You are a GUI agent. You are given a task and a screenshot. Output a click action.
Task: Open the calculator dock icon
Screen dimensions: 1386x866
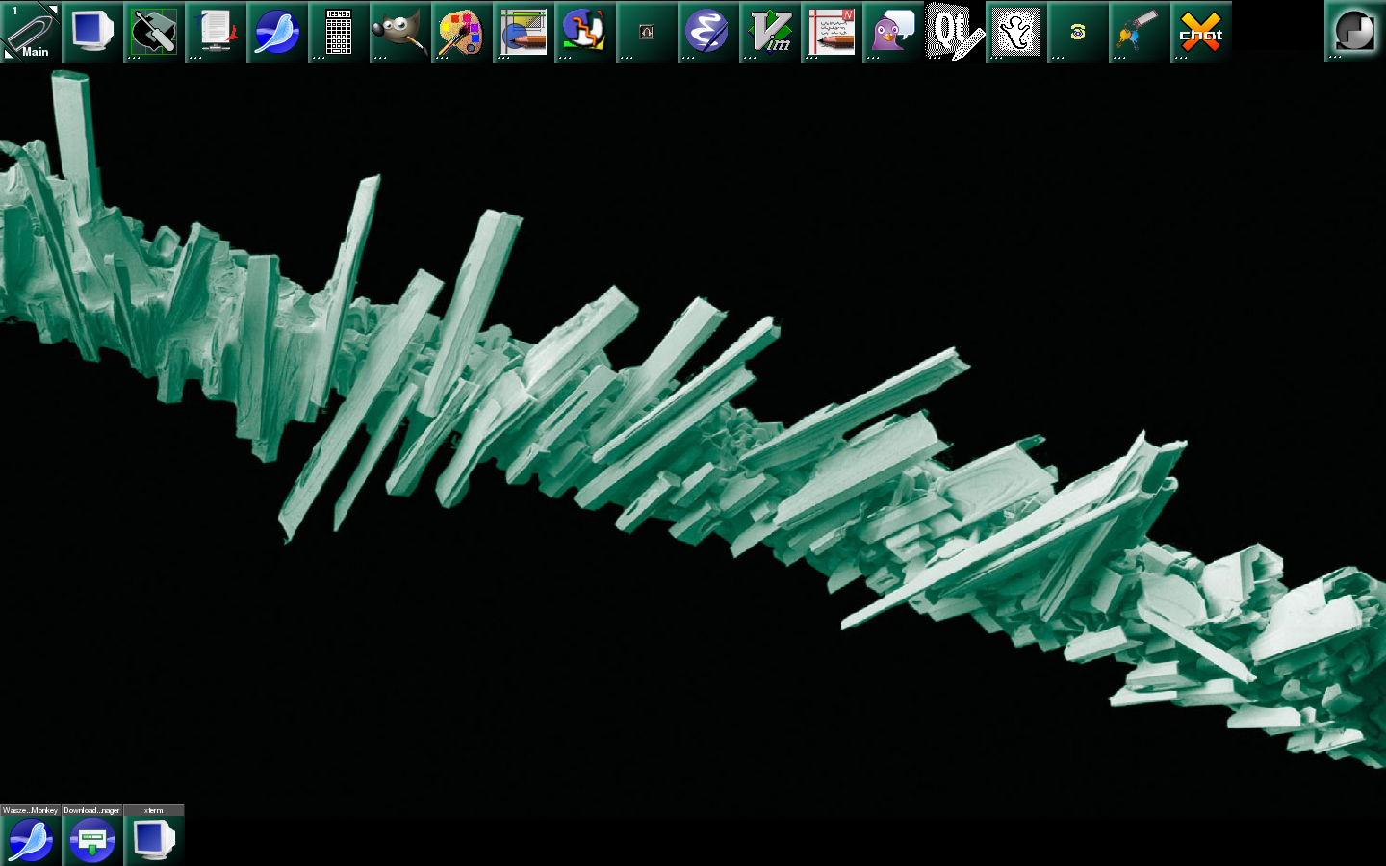(x=338, y=32)
